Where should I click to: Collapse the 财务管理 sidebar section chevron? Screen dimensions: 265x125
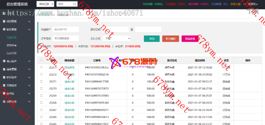coord(29,29)
